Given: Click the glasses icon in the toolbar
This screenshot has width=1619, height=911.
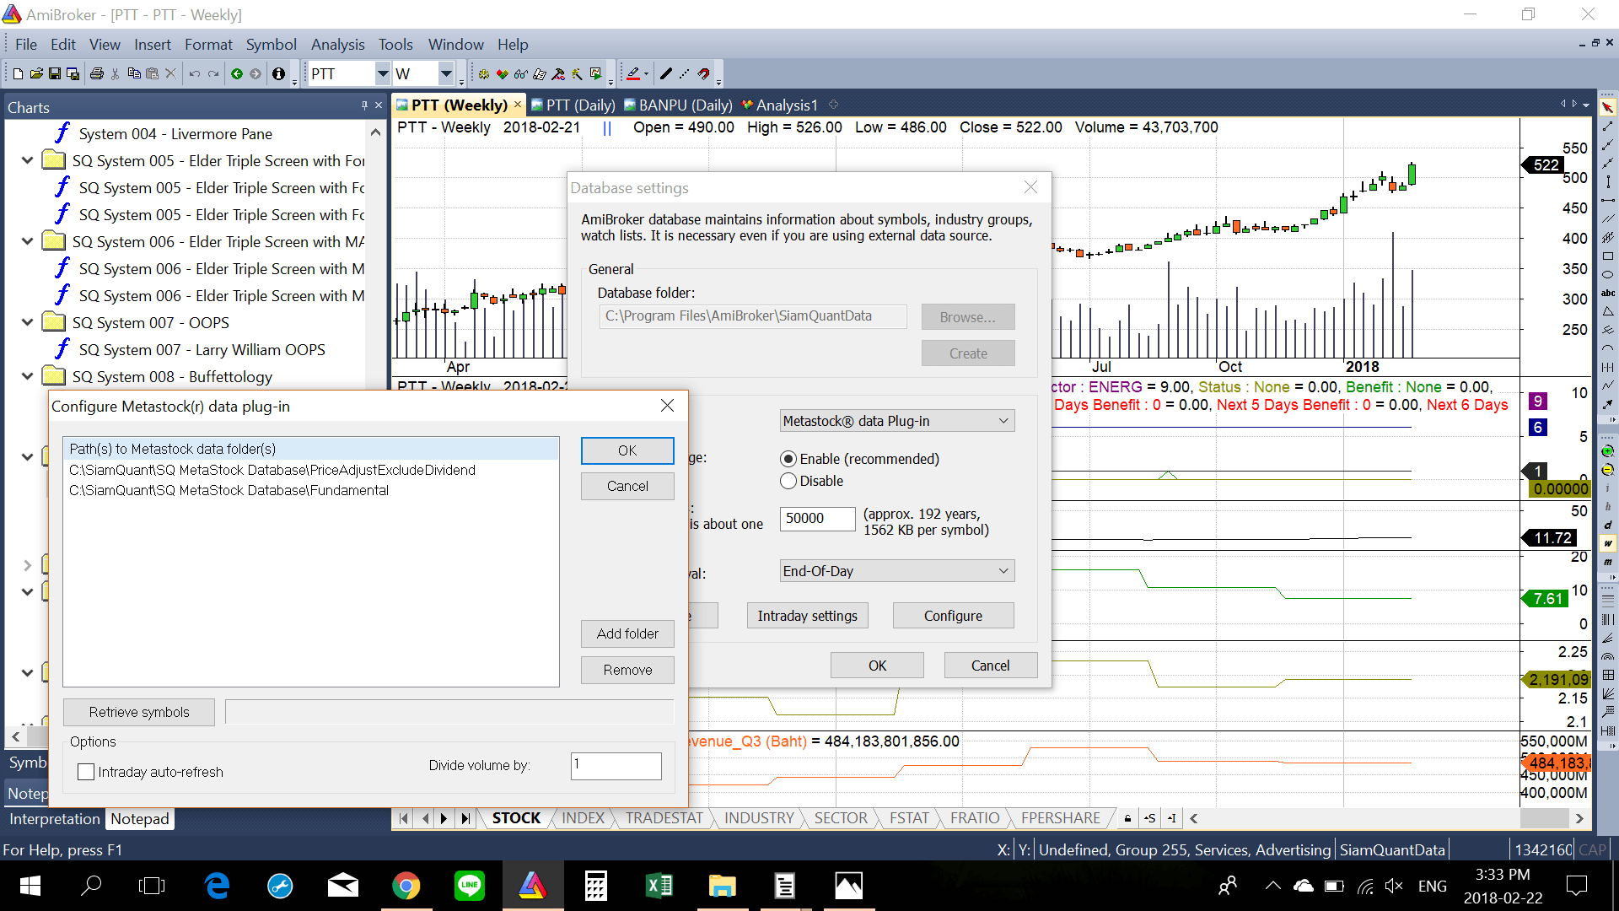Looking at the screenshot, I should [x=520, y=74].
